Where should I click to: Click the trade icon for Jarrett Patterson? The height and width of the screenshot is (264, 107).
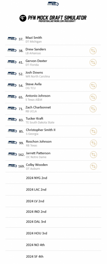pyautogui.click(x=94, y=155)
